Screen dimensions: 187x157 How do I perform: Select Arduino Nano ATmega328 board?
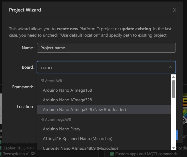click(104, 100)
